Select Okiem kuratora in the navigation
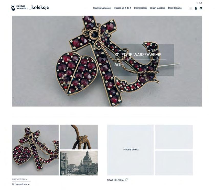The width and height of the screenshot is (215, 190). click(157, 8)
